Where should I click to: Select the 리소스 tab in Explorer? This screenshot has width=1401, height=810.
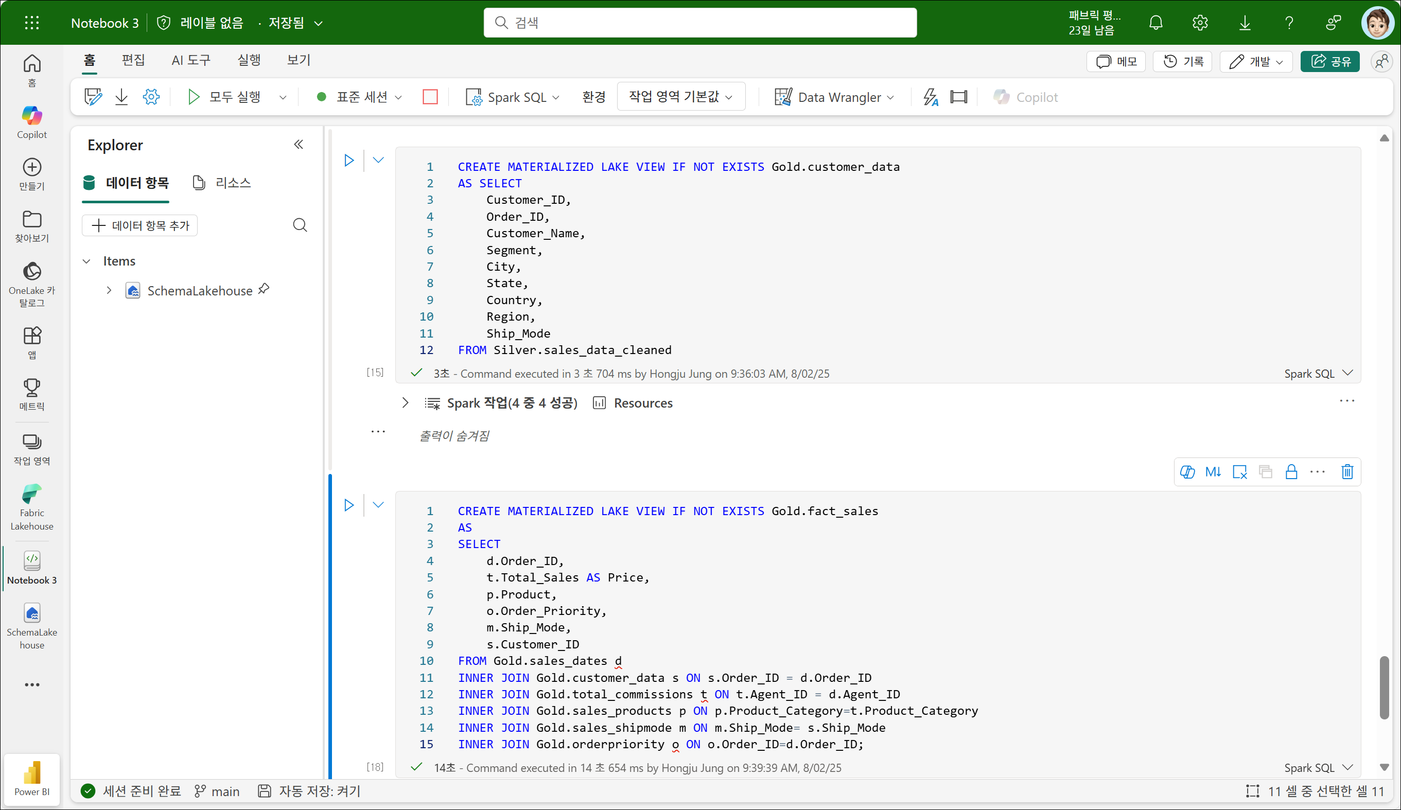click(222, 183)
